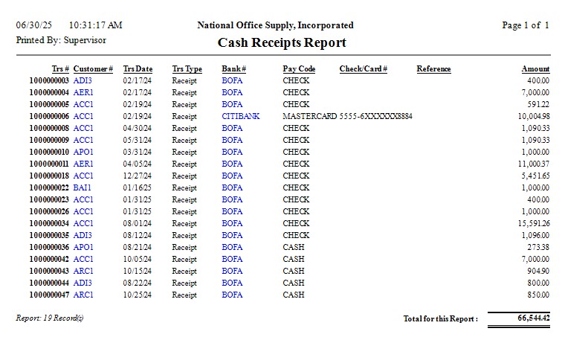Open customer ADI3 on transaction 1000000003
The image size is (565, 340).
point(83,80)
